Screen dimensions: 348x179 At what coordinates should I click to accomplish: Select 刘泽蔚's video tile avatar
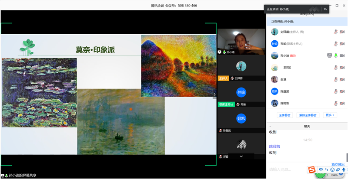[x=241, y=66]
